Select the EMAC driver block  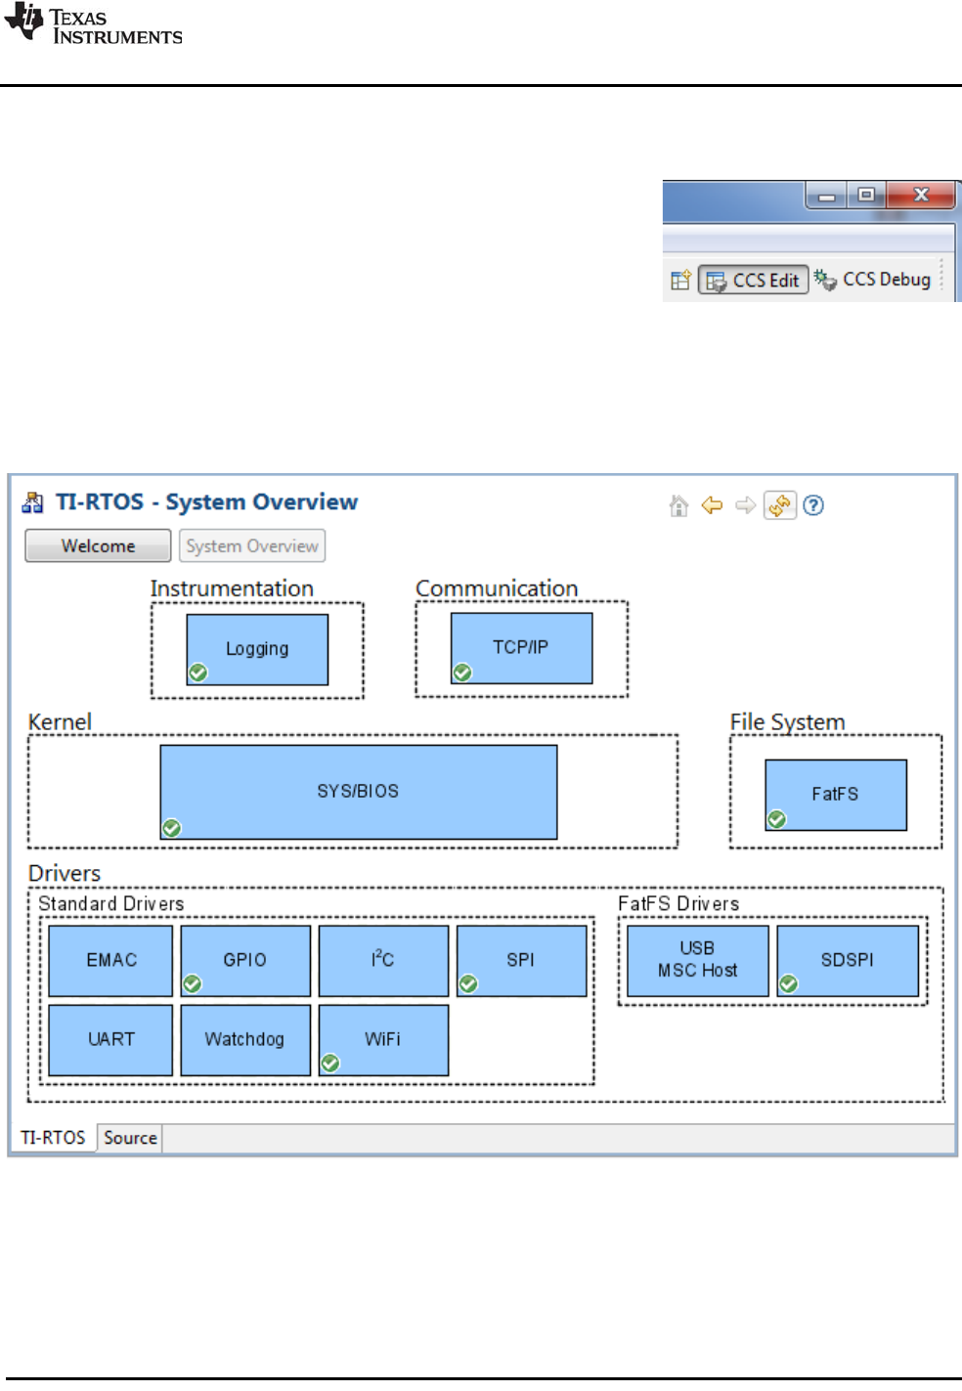coord(110,961)
